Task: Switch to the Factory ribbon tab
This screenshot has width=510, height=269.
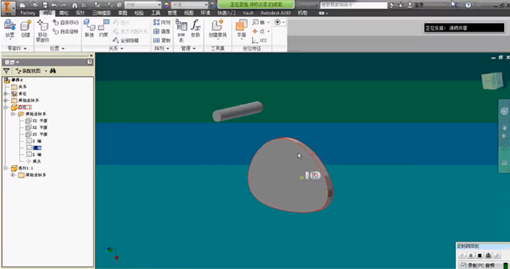Action: 28,13
